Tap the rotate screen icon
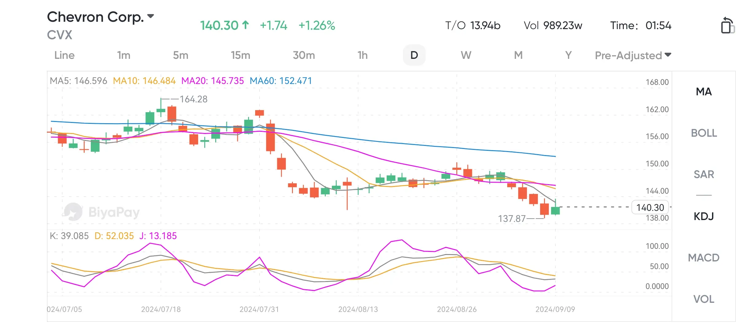 point(727,25)
